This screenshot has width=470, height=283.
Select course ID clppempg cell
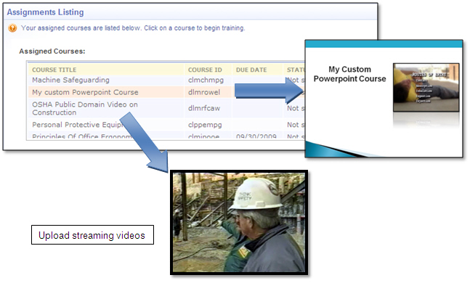[x=205, y=125]
